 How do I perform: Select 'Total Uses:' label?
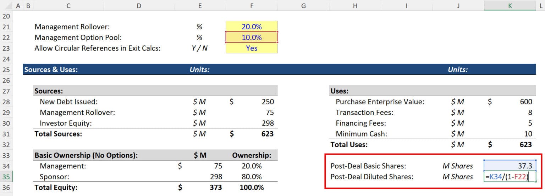point(349,144)
